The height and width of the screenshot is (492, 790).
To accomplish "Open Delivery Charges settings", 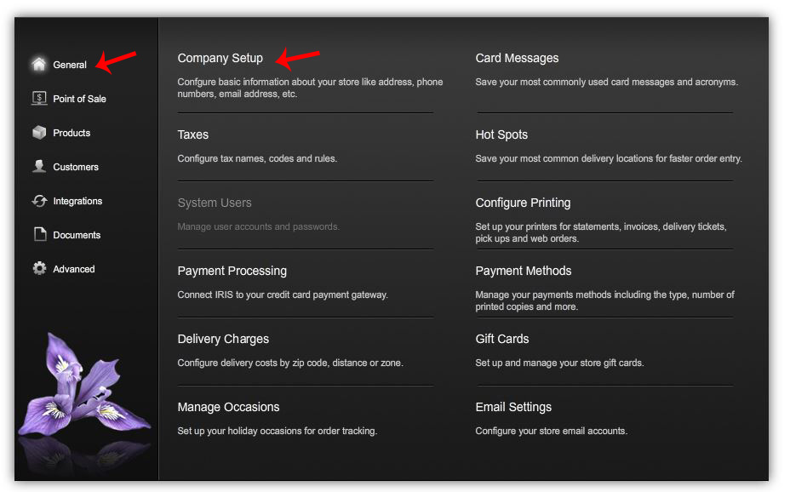I will [x=223, y=339].
